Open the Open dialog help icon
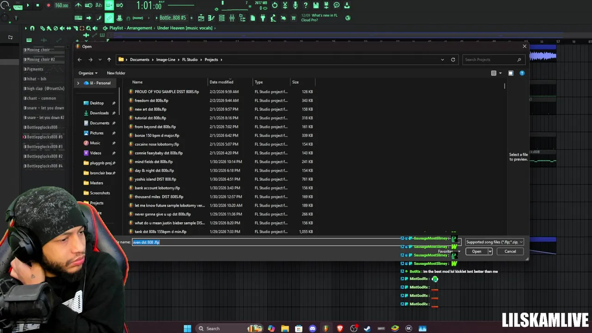The image size is (592, 333). [x=522, y=73]
